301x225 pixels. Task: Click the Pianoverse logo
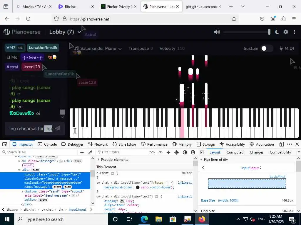pos(22,32)
